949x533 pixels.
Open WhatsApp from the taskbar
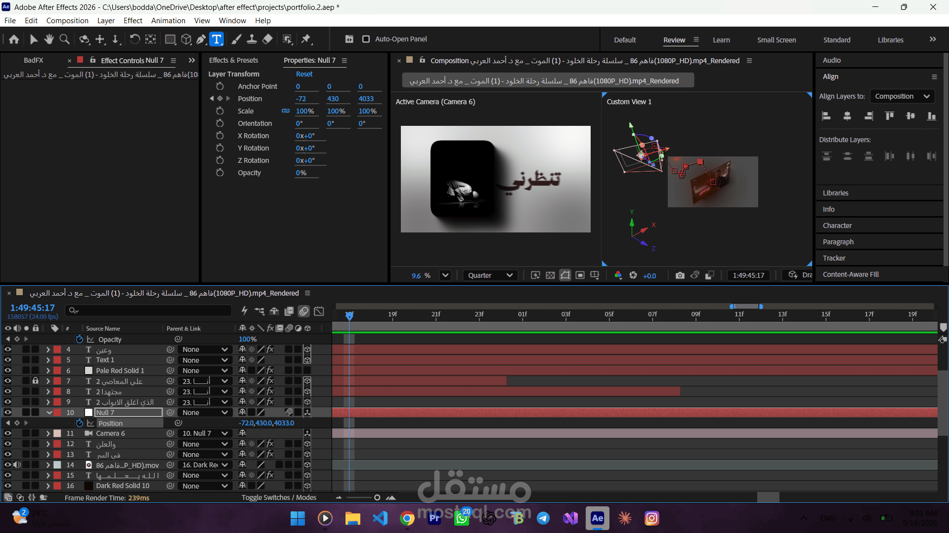[462, 518]
